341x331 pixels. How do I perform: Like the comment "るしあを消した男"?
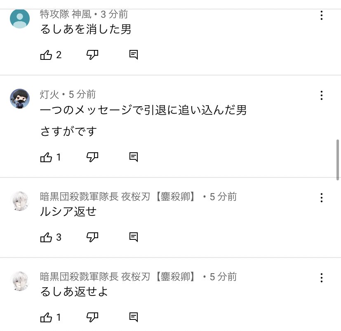(x=46, y=55)
